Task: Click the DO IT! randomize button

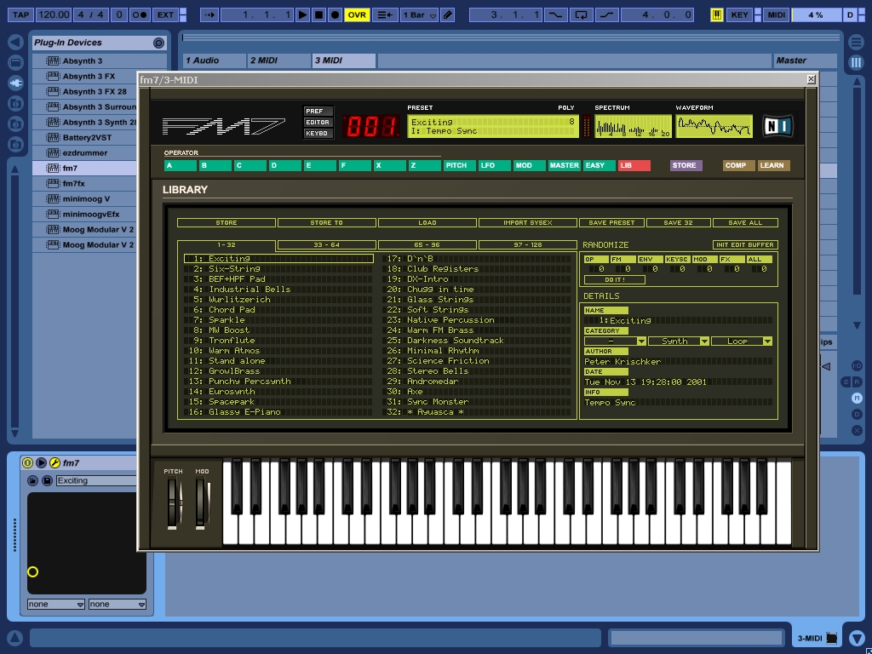Action: point(615,279)
